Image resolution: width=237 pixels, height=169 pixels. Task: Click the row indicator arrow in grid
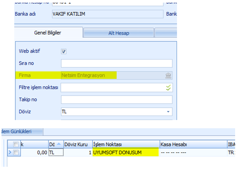[x=10, y=153]
